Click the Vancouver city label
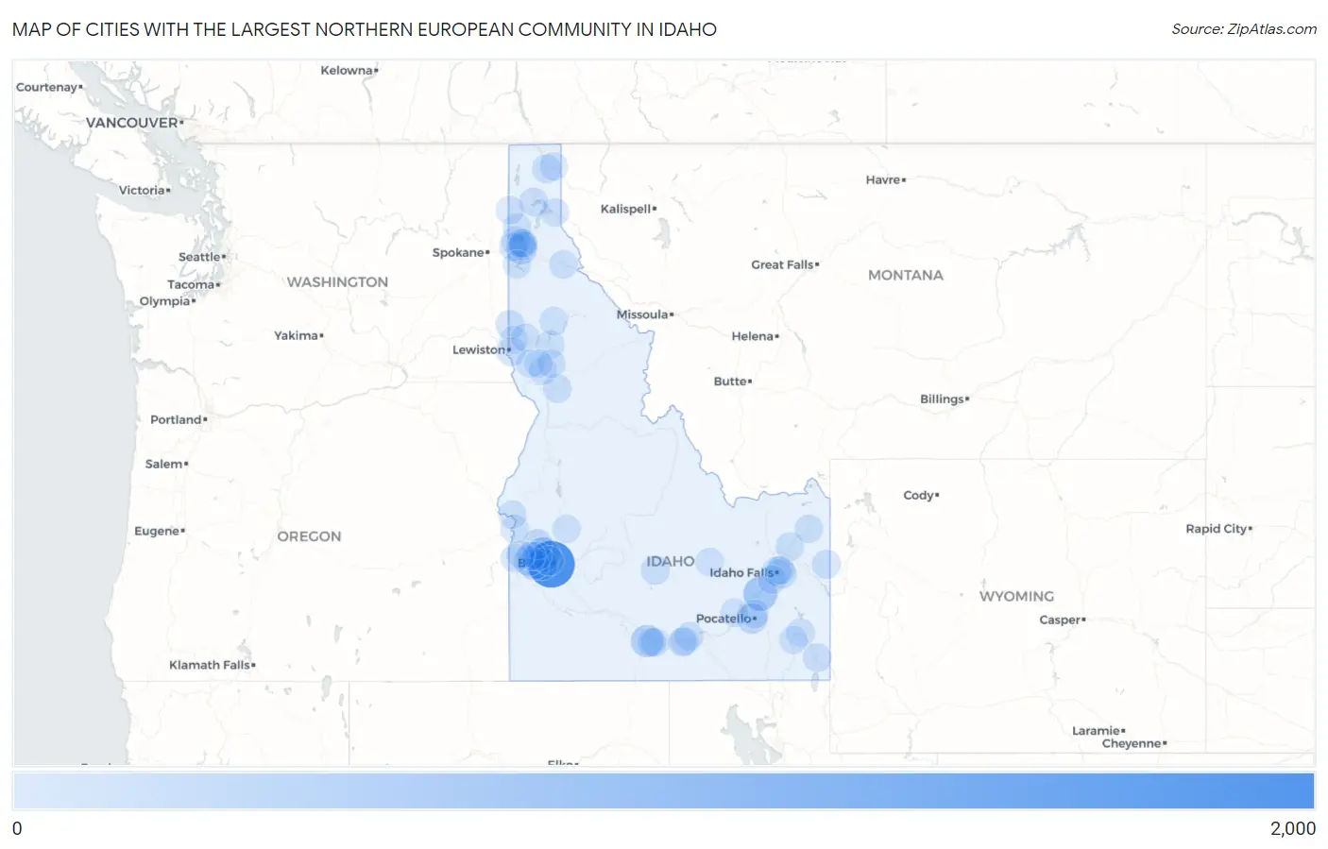The image size is (1328, 849). (134, 123)
